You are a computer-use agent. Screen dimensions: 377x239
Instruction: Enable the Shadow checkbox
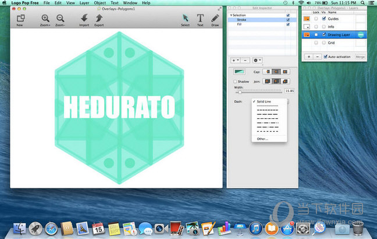tap(236, 82)
